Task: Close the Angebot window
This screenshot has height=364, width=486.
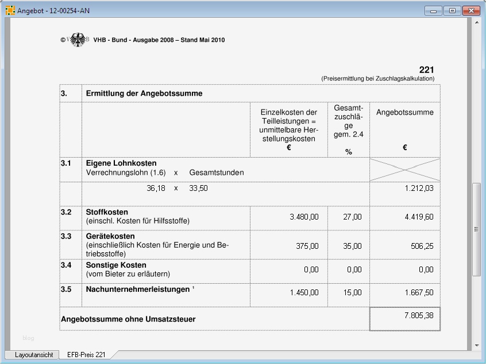Action: [471, 11]
